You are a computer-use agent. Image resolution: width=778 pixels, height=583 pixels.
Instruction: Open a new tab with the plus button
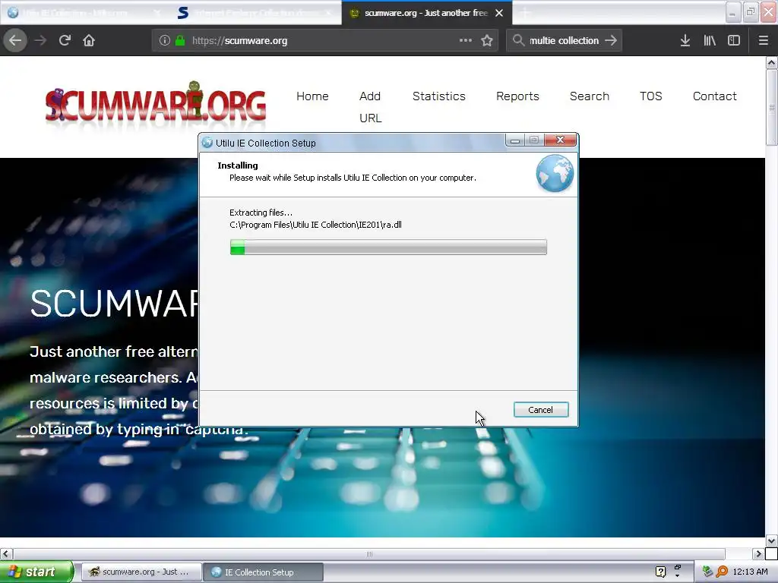pos(525,13)
